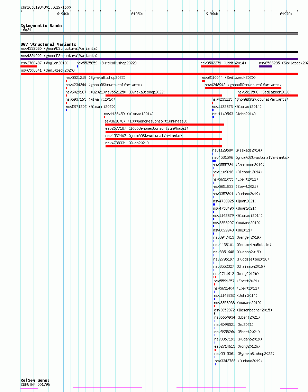Select the purple nsv4324002 variant bar

(x=159, y=59)
